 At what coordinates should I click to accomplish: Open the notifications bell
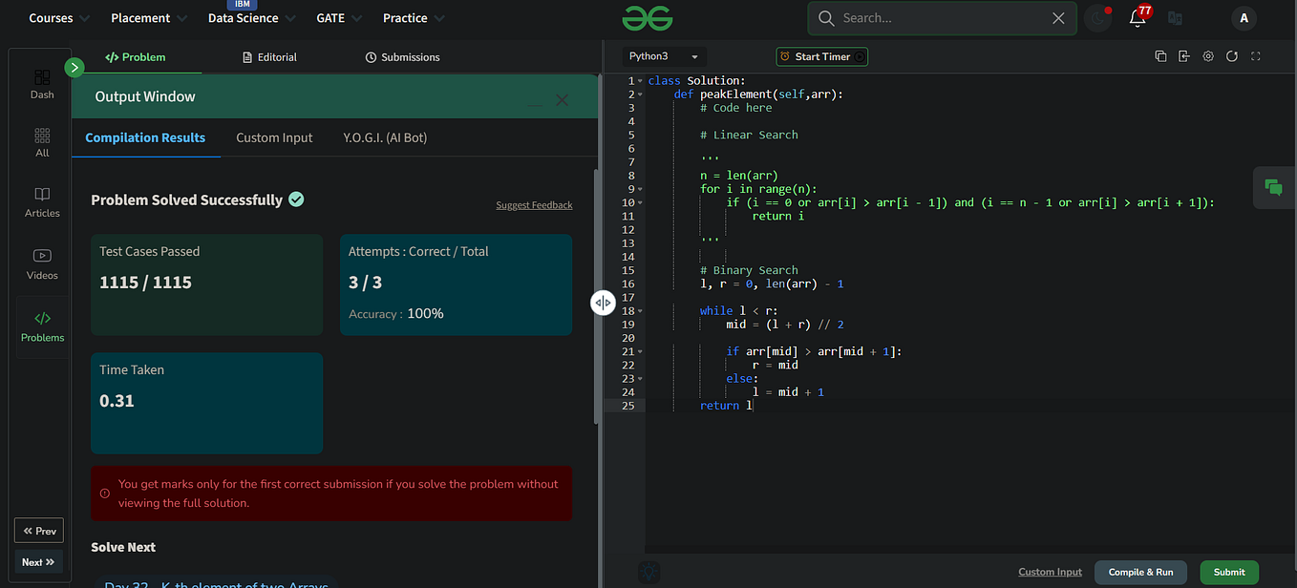click(1137, 17)
